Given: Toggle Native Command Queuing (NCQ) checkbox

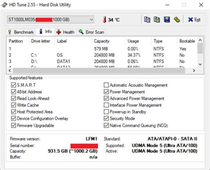Looking at the screenshot, I should point(106,125).
